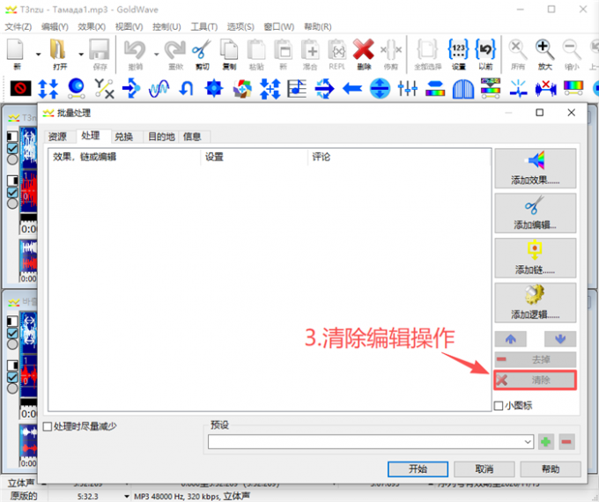The height and width of the screenshot is (502, 599).
Task: Switch to the 信息 tab
Action: 192,137
